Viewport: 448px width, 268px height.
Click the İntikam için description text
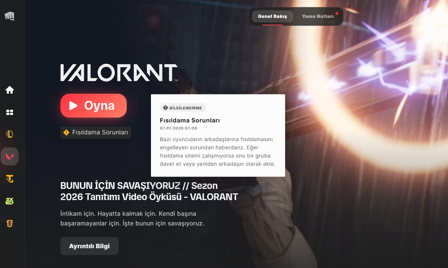click(x=132, y=219)
